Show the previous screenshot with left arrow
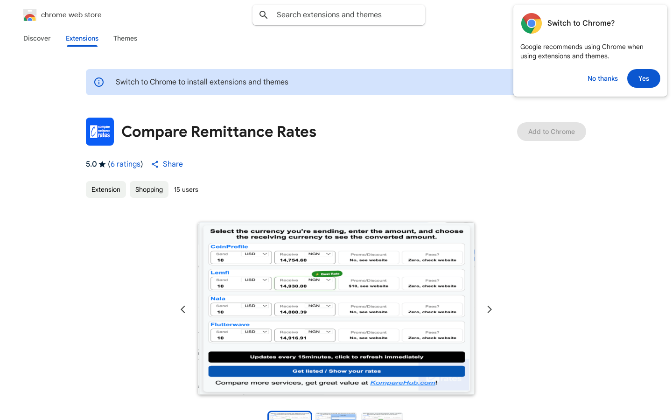Screen dimensions: 672x420 [x=183, y=309]
